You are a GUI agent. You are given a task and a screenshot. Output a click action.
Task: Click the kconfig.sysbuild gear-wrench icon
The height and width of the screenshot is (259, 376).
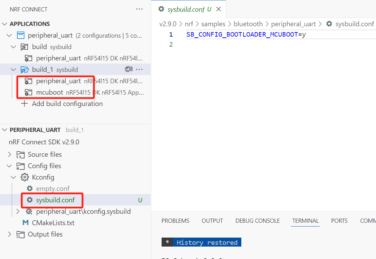(x=29, y=211)
